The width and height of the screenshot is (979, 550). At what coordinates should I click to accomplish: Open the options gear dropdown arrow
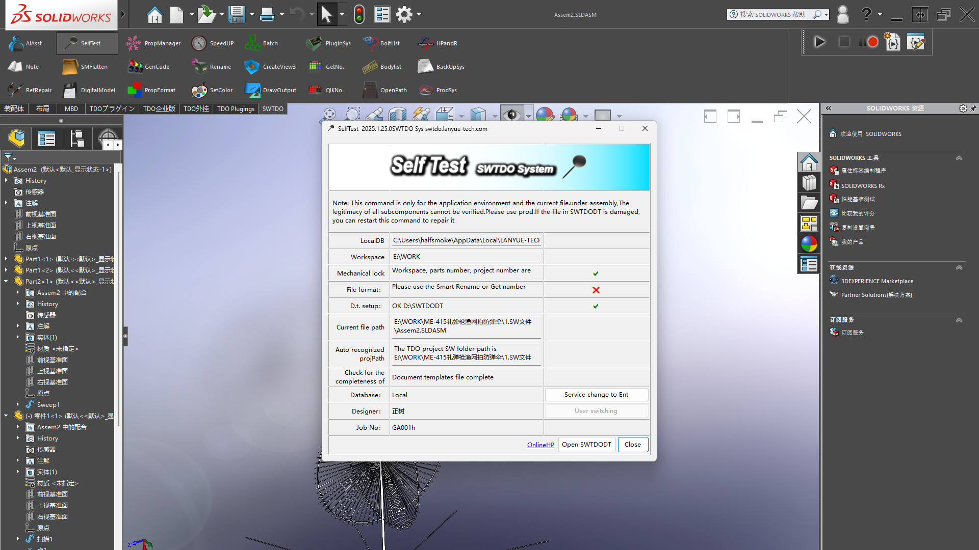tap(419, 14)
